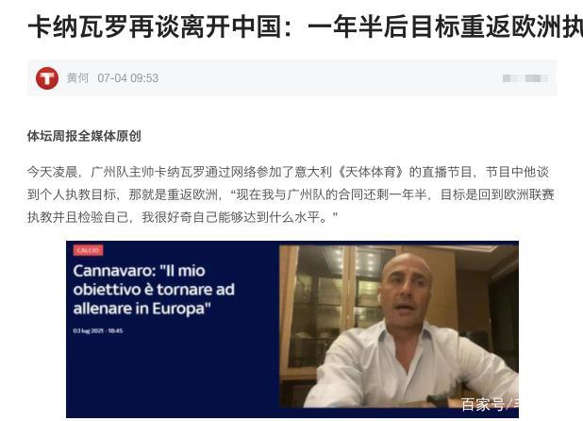Open the Cannavaro interview image

click(292, 329)
